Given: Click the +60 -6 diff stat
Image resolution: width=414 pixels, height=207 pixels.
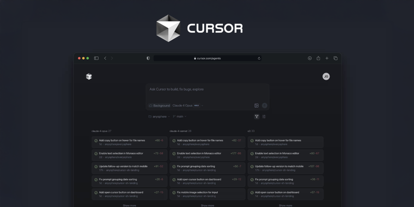Looking at the screenshot, I should [x=159, y=141].
